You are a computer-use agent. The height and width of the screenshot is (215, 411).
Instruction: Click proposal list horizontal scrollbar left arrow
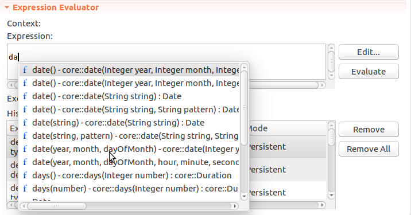pyautogui.click(x=24, y=206)
